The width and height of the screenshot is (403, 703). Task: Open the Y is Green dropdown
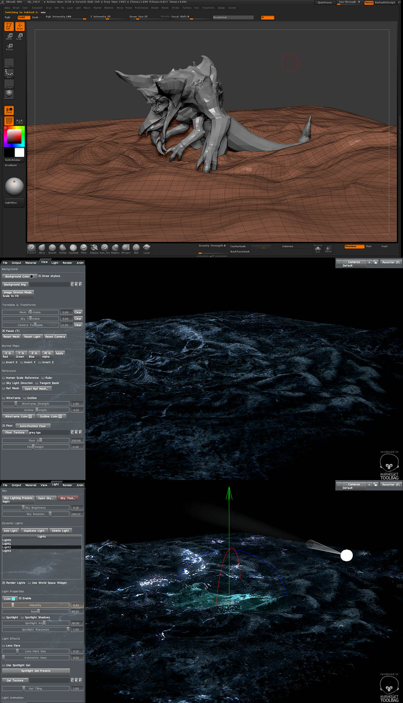click(x=20, y=355)
